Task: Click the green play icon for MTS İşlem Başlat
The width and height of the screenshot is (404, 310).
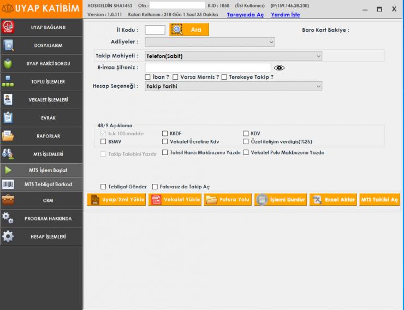Action: tap(8, 170)
